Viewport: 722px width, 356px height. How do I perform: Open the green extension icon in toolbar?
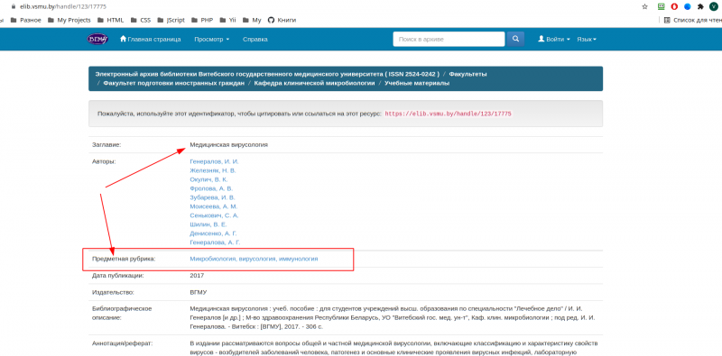pos(662,6)
